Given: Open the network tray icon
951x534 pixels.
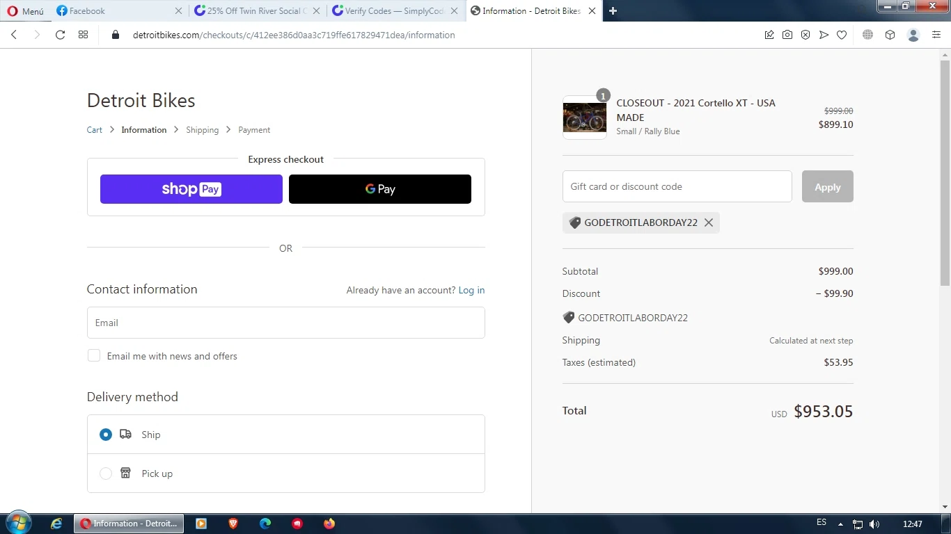Looking at the screenshot, I should click(858, 524).
